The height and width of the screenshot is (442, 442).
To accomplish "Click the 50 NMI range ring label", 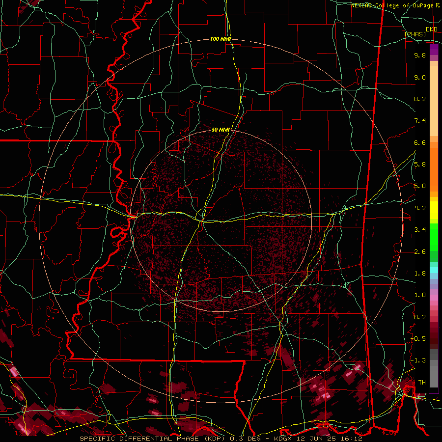I will tap(221, 130).
